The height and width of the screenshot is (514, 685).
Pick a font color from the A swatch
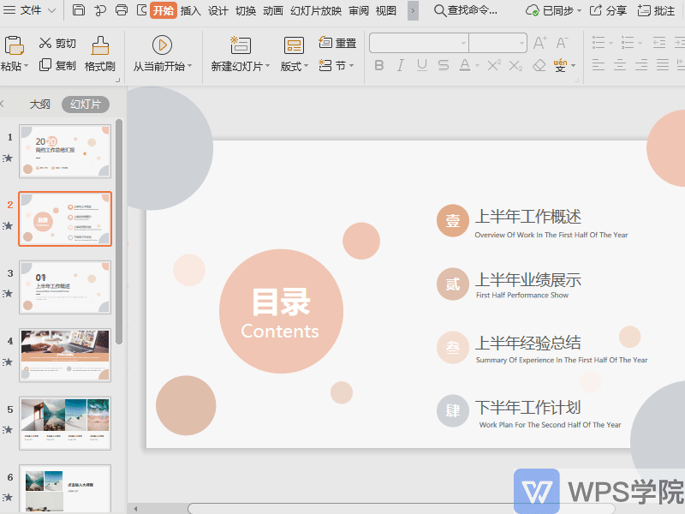(x=463, y=64)
